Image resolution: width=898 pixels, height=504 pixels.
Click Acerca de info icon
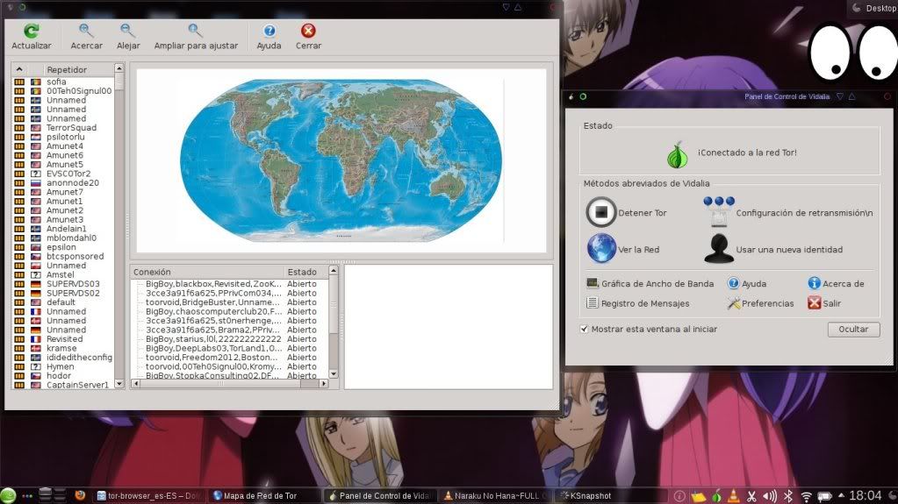[814, 283]
